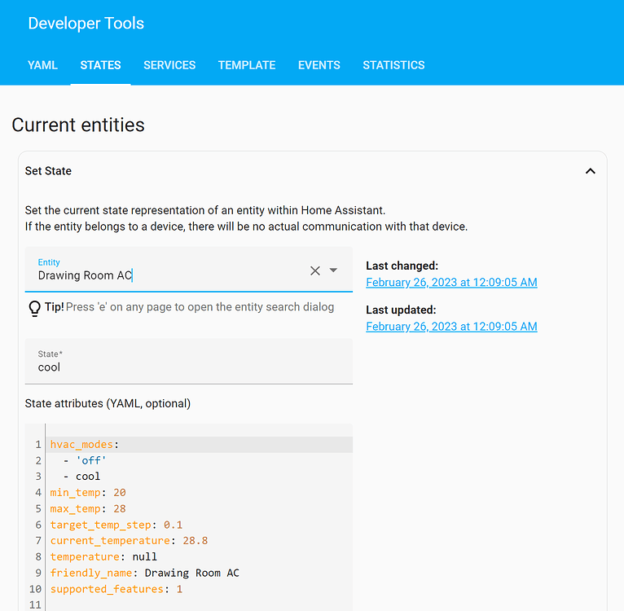
Task: Click the max_temp: 28 line
Action: pyautogui.click(x=88, y=508)
